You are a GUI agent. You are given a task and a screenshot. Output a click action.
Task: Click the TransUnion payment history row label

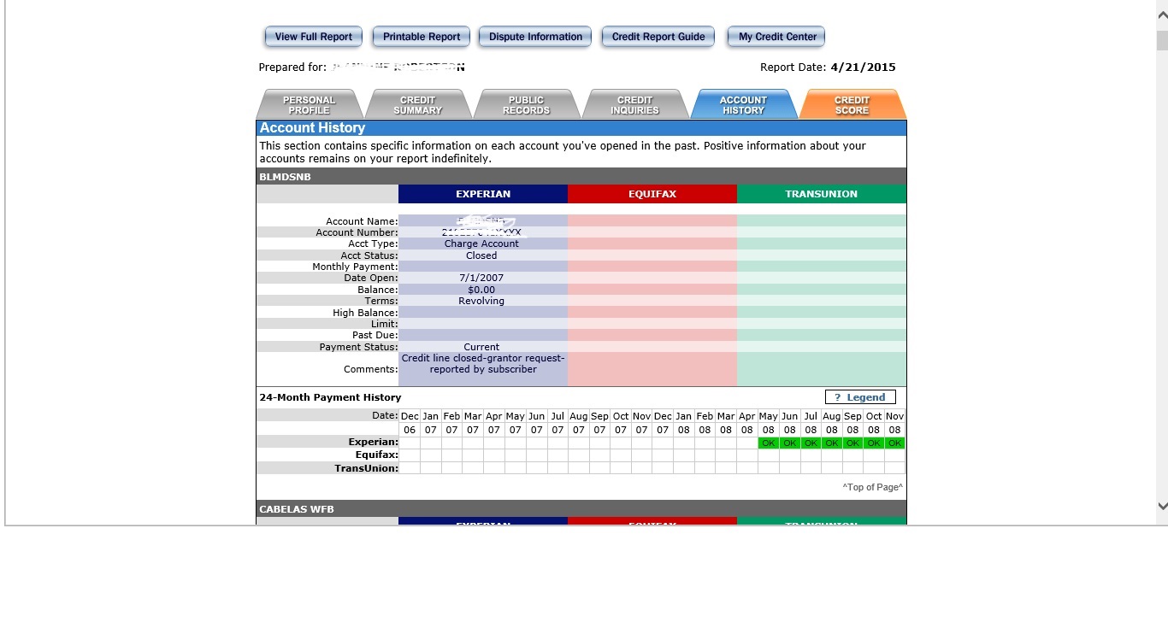click(x=366, y=468)
